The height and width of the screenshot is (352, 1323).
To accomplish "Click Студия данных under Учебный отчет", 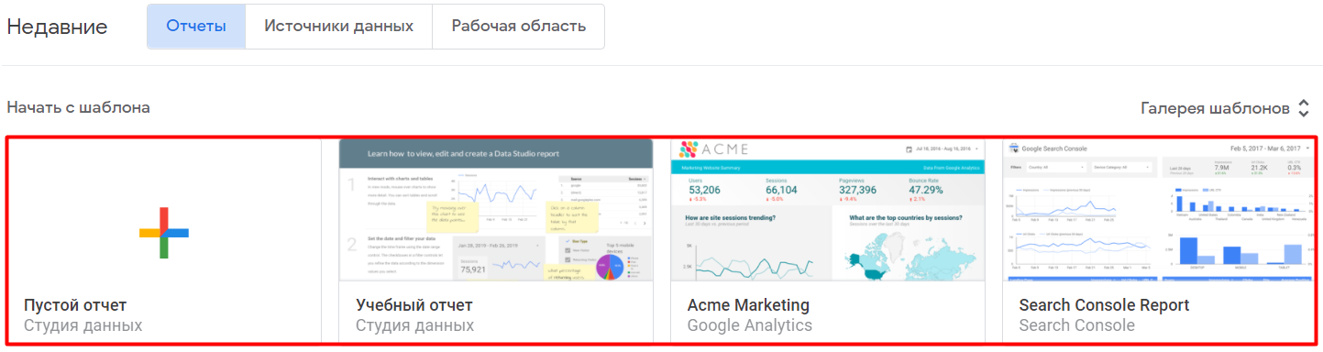I will [x=414, y=325].
